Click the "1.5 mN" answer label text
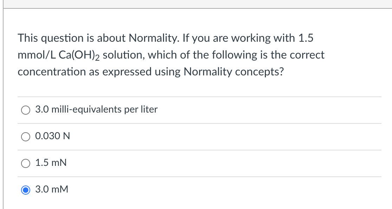The width and height of the screenshot is (392, 209). (51, 163)
